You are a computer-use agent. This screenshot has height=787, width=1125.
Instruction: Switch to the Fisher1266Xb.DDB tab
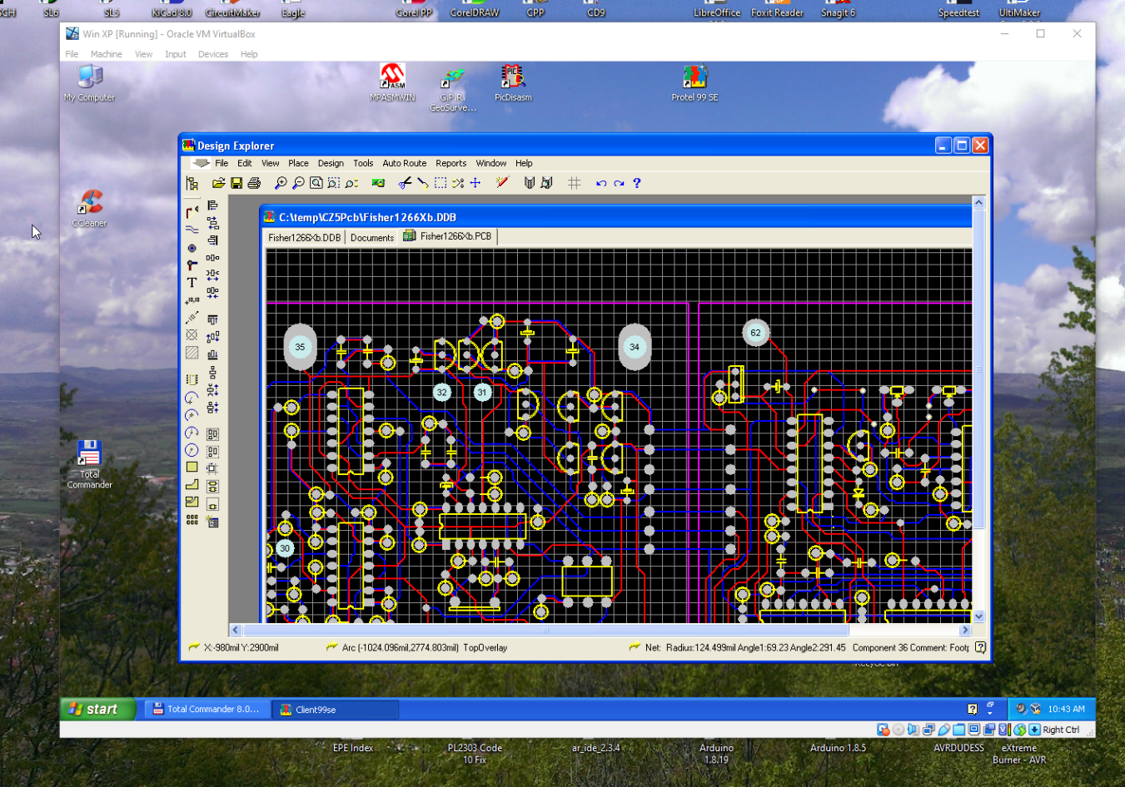click(x=304, y=237)
